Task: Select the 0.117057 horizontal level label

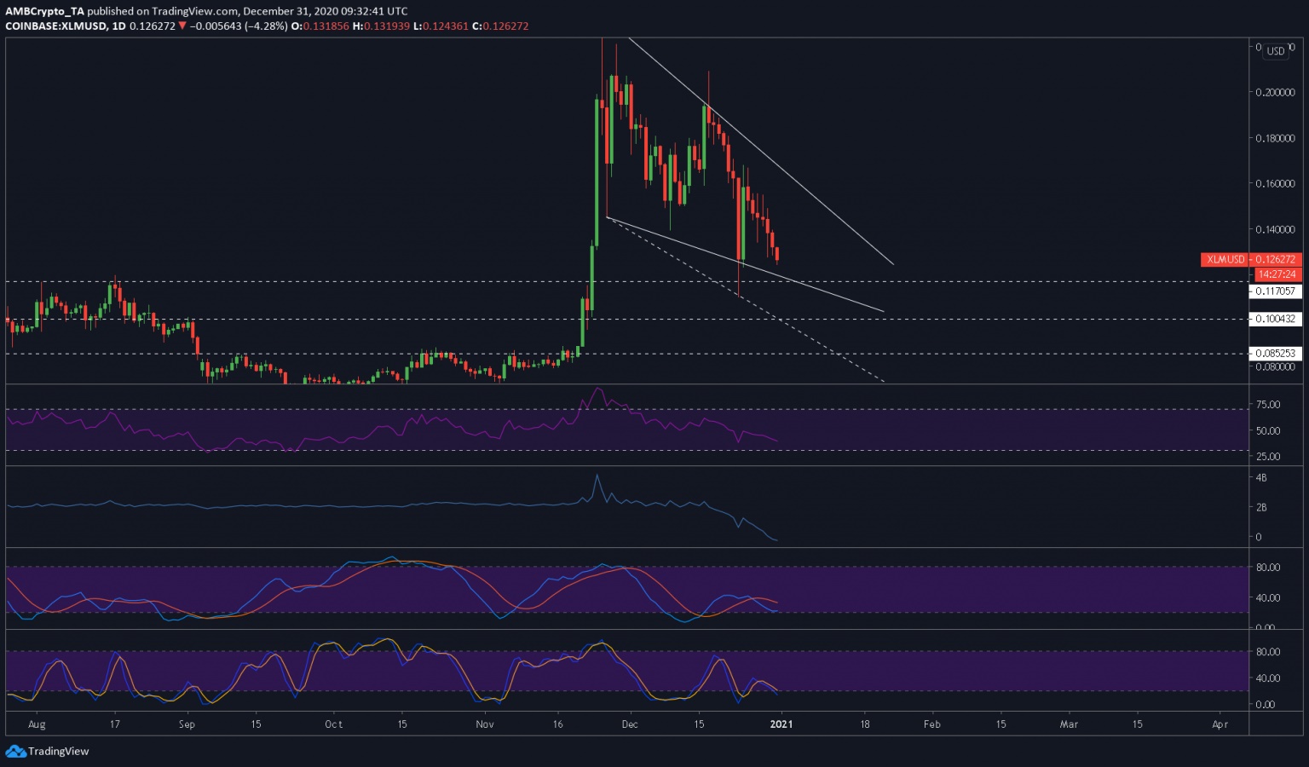Action: coord(1276,291)
